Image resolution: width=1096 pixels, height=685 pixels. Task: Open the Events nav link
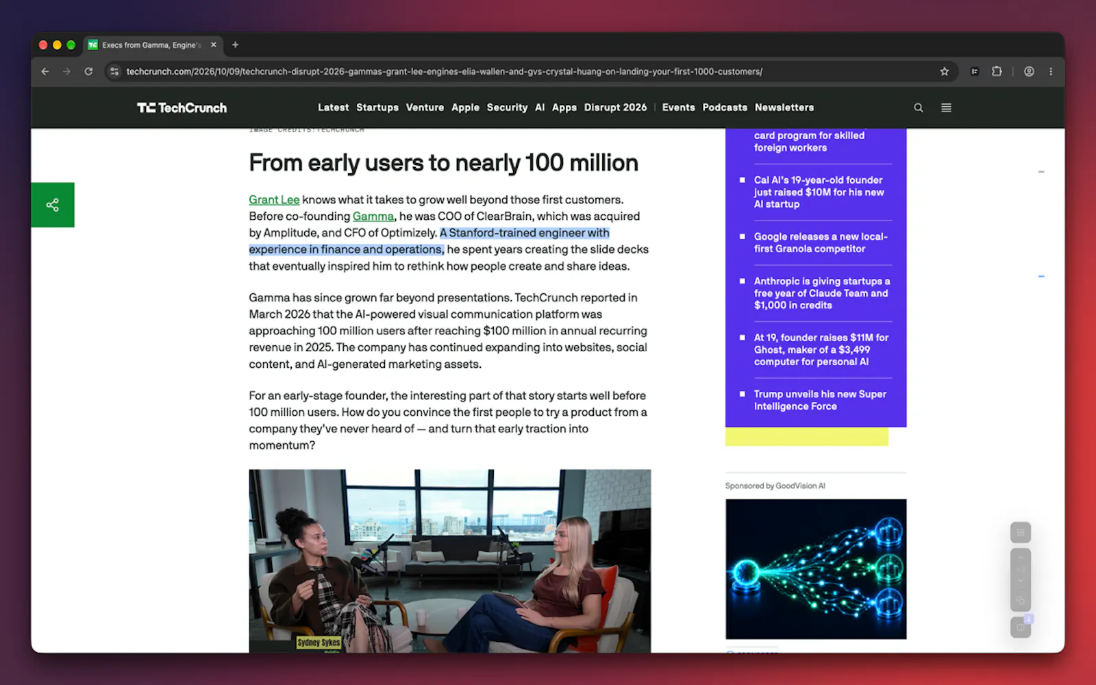tap(678, 108)
